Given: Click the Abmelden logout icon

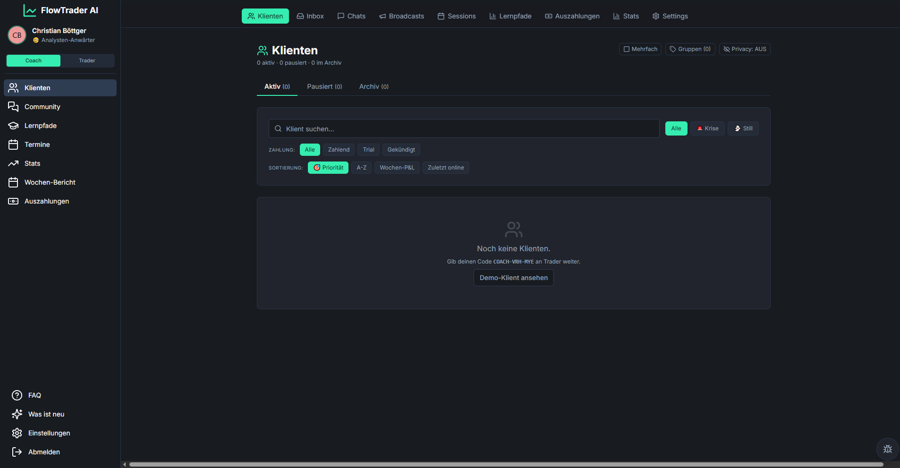Looking at the screenshot, I should (17, 452).
